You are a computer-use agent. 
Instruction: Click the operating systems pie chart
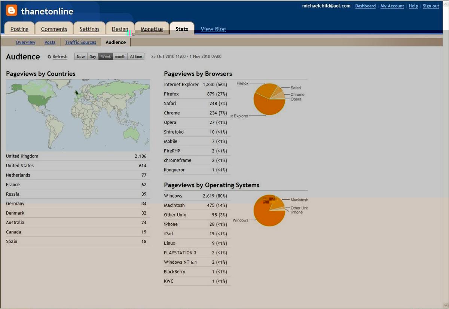coord(269,211)
